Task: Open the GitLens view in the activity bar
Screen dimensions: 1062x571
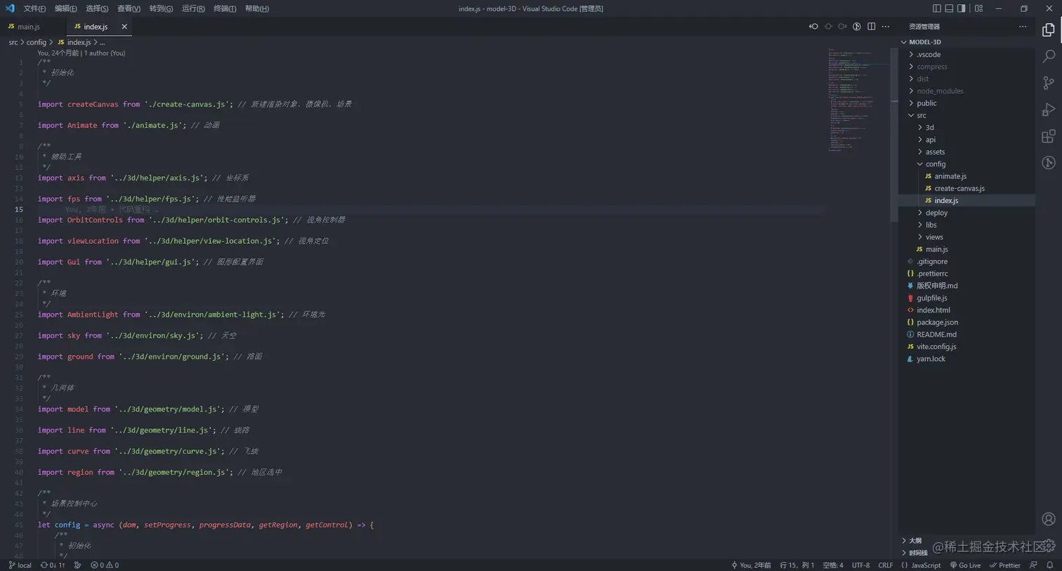Action: click(x=1048, y=163)
